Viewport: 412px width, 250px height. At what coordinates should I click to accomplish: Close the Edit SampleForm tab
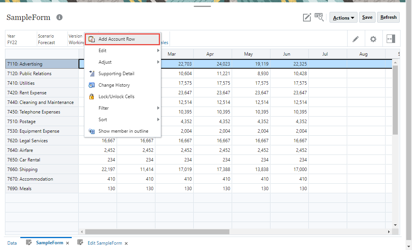coord(126,243)
